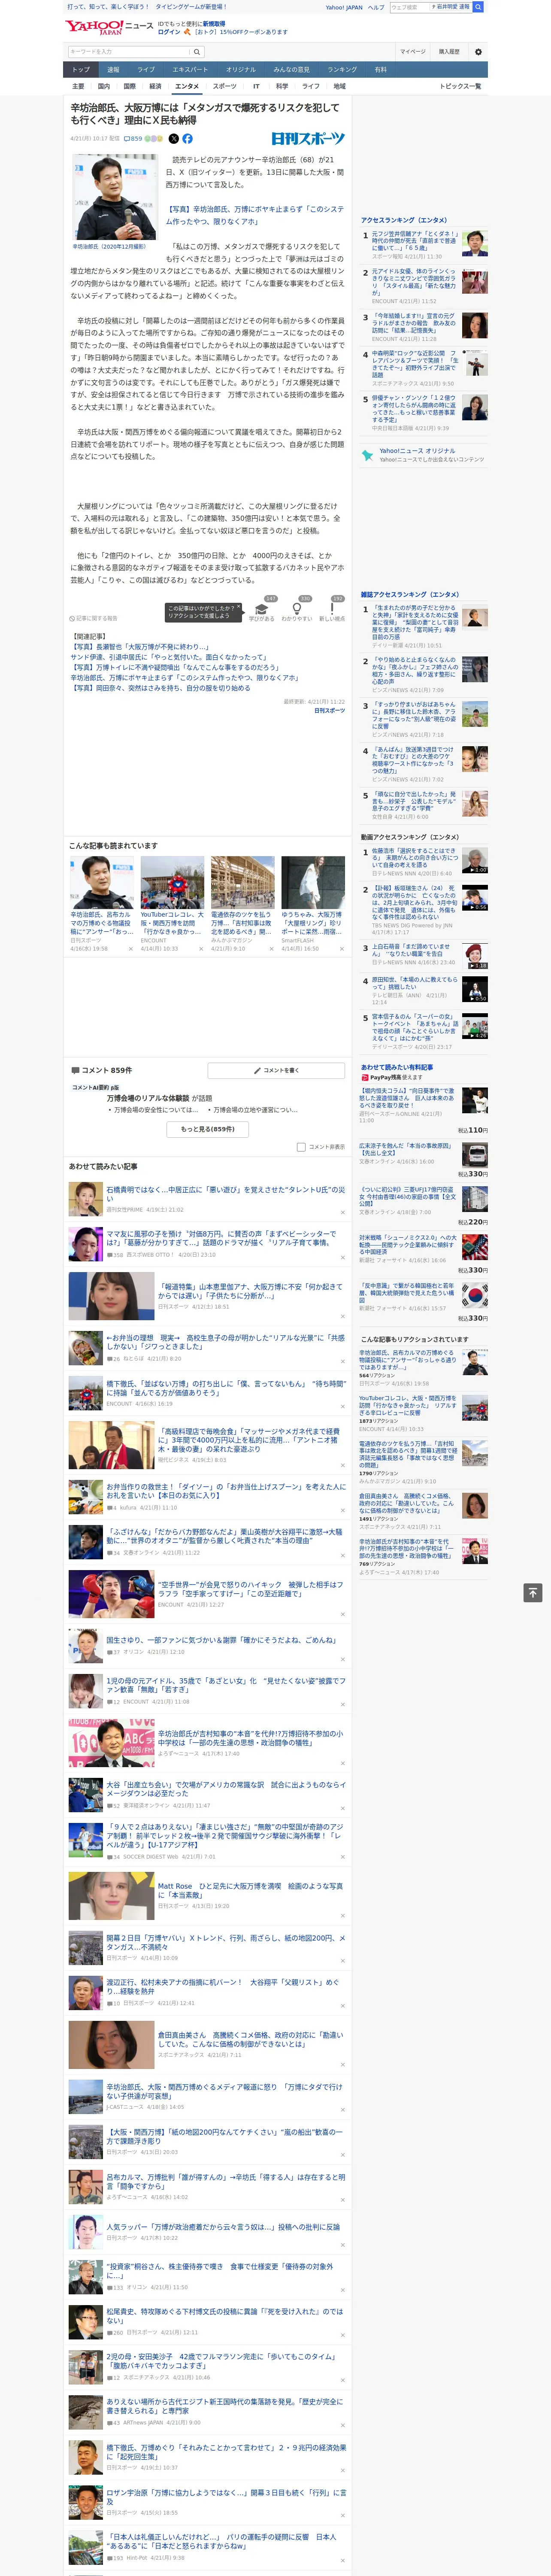The width and height of the screenshot is (551, 2576).
Task: Open the みんなの意見 tab
Action: 292,69
